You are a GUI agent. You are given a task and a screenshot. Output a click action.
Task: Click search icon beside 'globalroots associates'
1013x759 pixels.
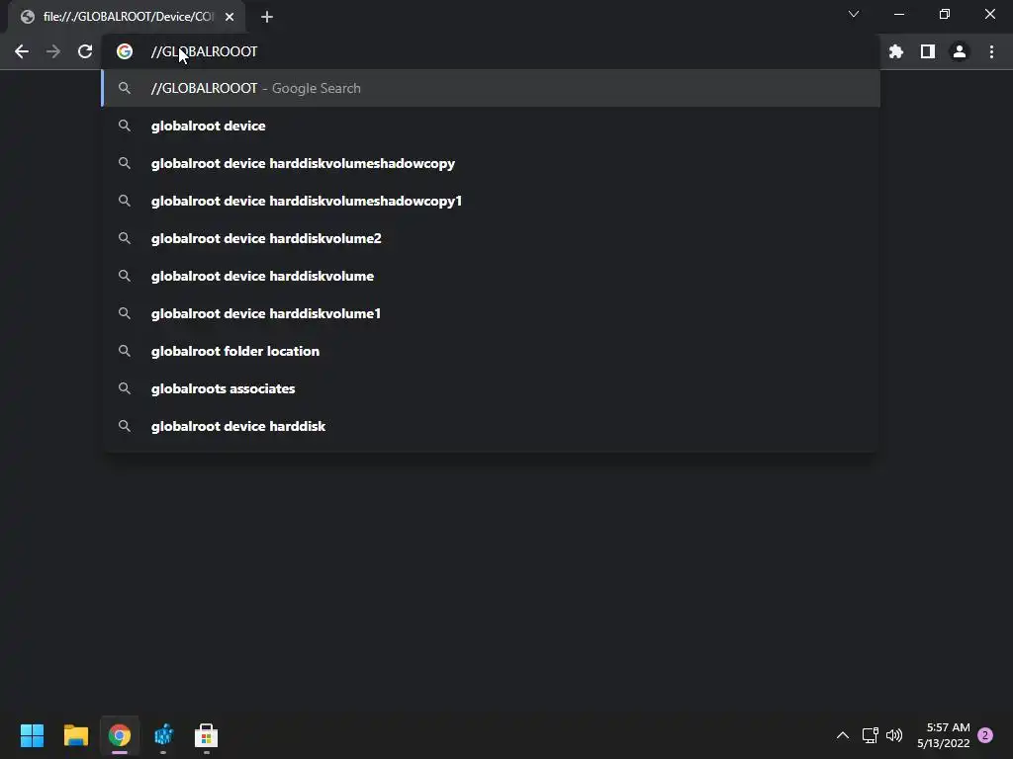[x=125, y=388]
